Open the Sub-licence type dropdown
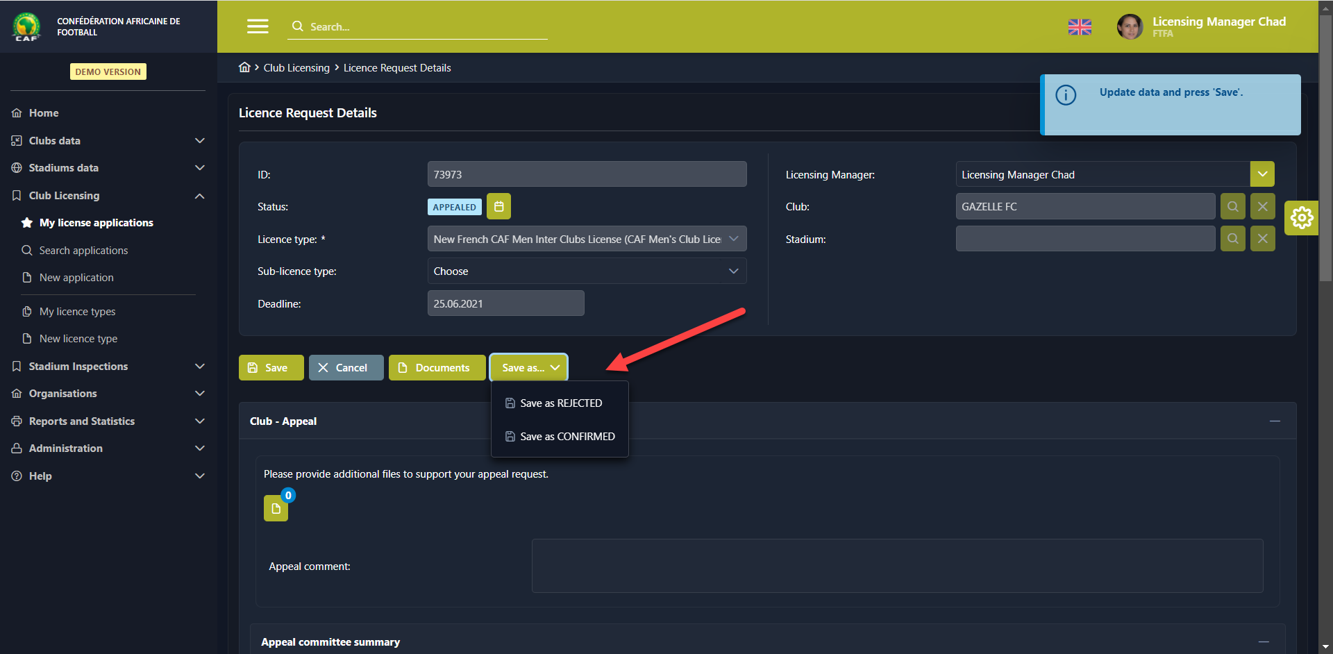1333x654 pixels. pos(587,271)
